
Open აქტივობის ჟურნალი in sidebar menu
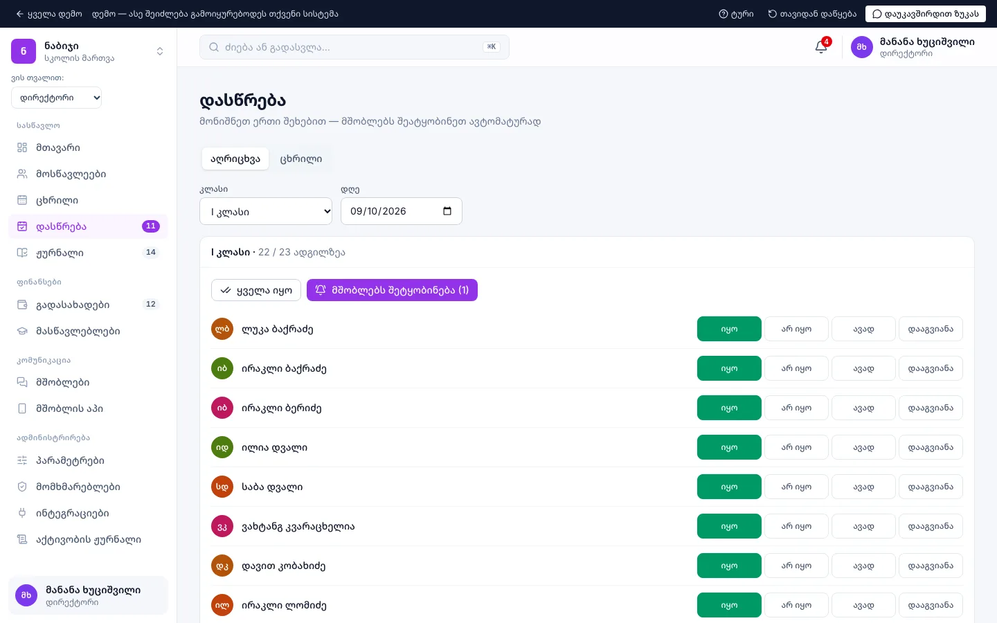pos(88,539)
